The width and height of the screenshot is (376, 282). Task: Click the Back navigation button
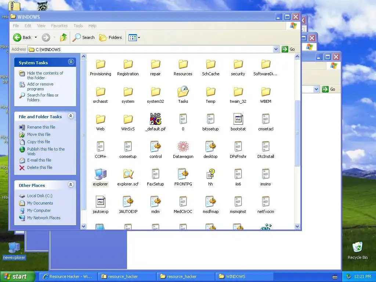22,37
